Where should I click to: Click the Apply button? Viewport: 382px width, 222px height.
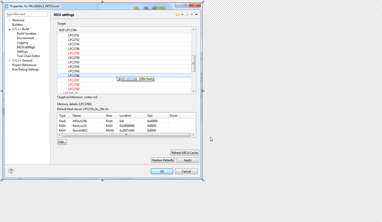[188, 160]
